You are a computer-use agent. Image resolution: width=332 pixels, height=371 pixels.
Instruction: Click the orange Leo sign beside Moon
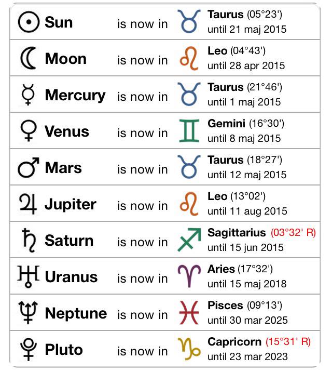pyautogui.click(x=189, y=58)
